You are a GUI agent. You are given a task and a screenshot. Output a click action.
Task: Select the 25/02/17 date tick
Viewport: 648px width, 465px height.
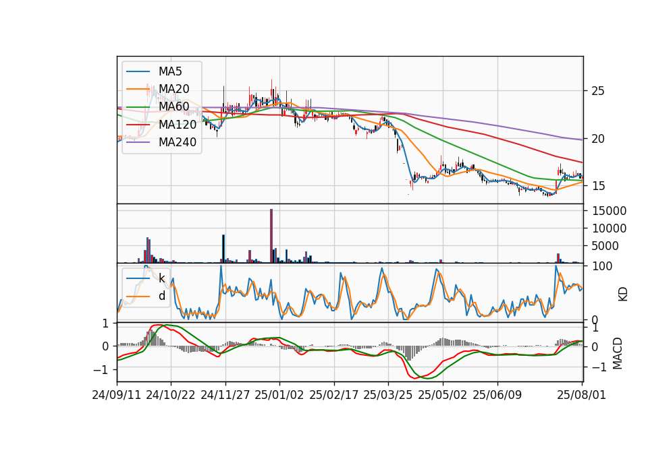pos(334,395)
